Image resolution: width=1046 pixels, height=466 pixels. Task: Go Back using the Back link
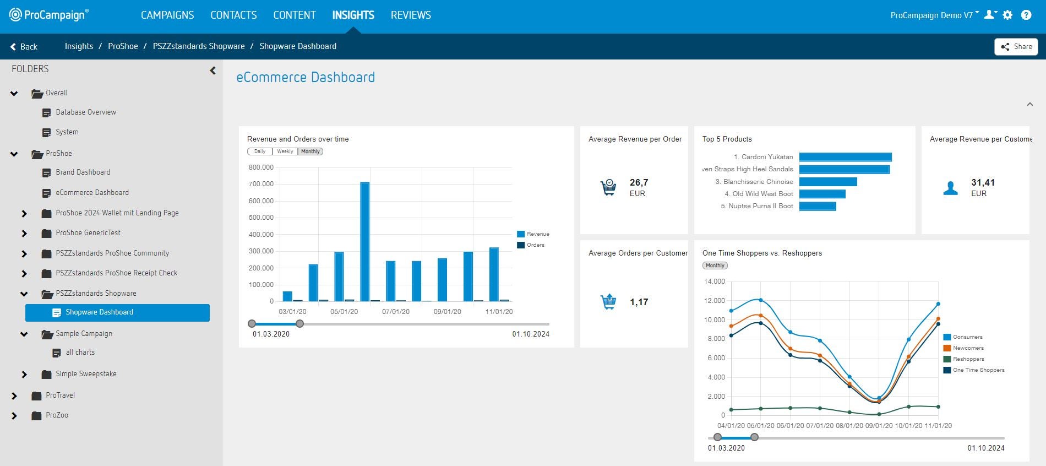(x=24, y=47)
